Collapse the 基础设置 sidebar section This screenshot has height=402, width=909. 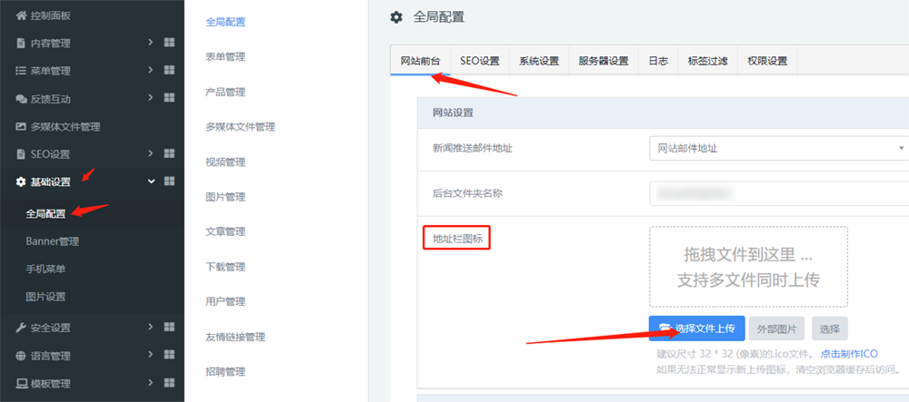[150, 181]
